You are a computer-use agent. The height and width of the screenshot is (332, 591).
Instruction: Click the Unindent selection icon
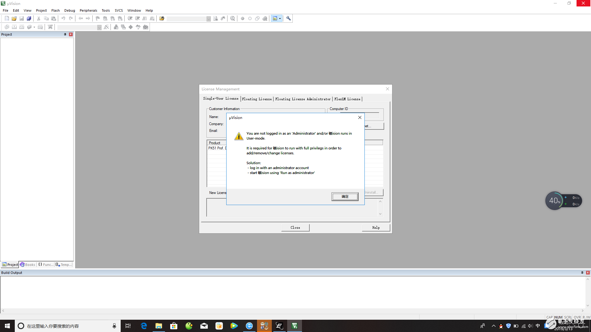coord(138,18)
